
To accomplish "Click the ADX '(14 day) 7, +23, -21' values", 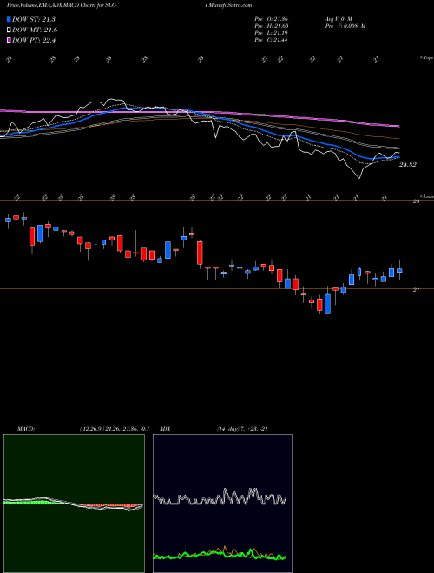I will coord(242,429).
